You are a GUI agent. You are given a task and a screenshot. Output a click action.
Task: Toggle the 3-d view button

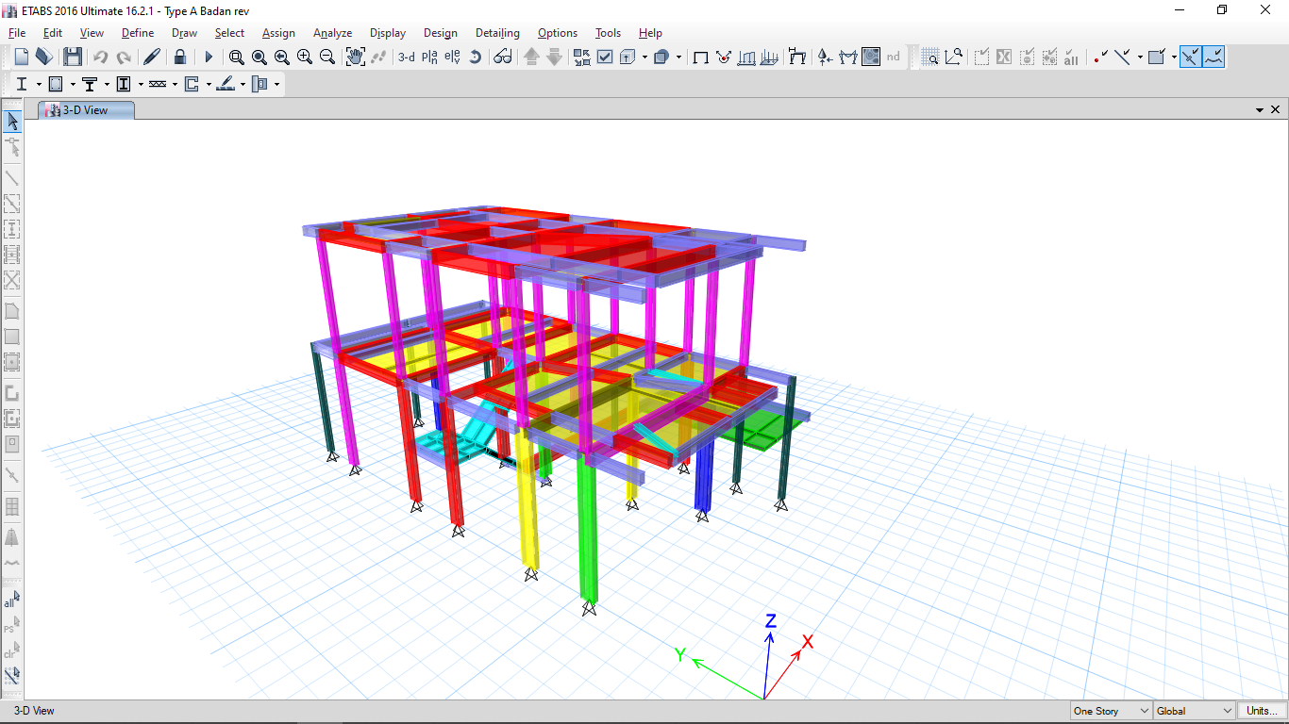coord(406,57)
